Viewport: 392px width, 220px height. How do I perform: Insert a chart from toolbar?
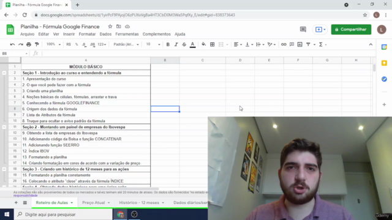[300, 45]
